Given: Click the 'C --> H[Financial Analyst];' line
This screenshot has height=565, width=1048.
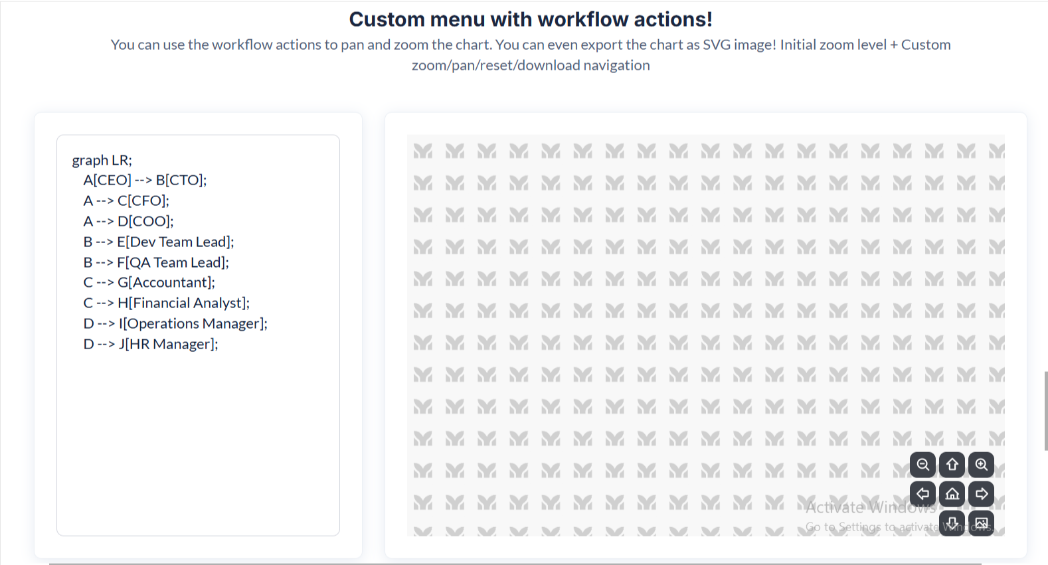Looking at the screenshot, I should pos(166,303).
